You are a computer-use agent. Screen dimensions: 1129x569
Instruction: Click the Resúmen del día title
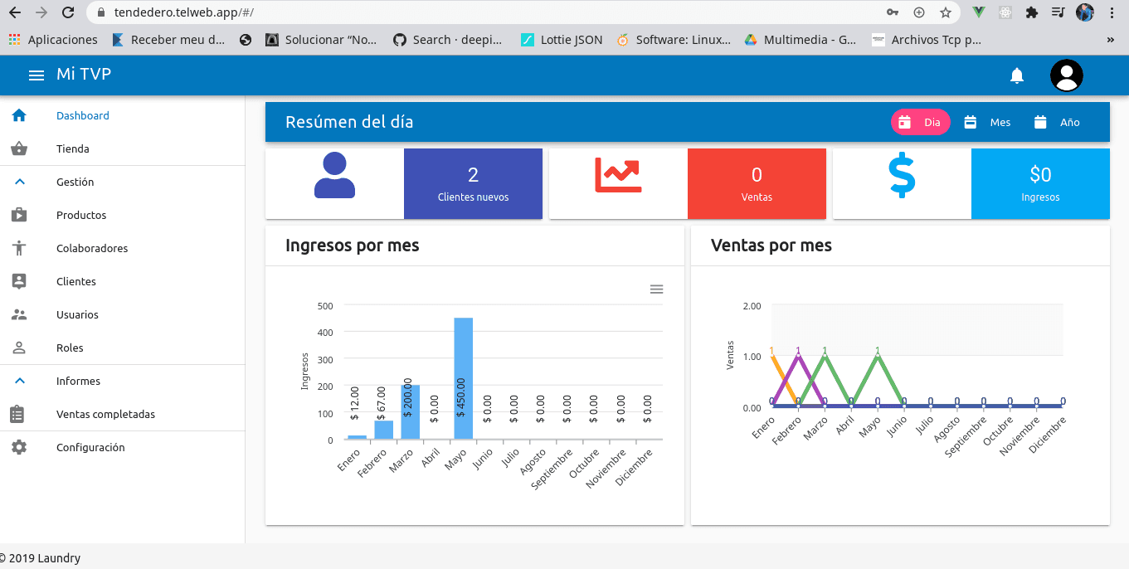pos(349,122)
